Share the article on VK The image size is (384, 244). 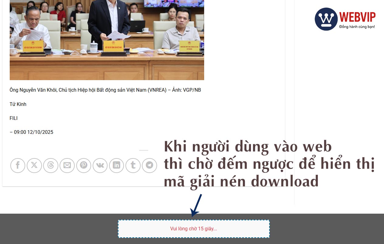(100, 165)
